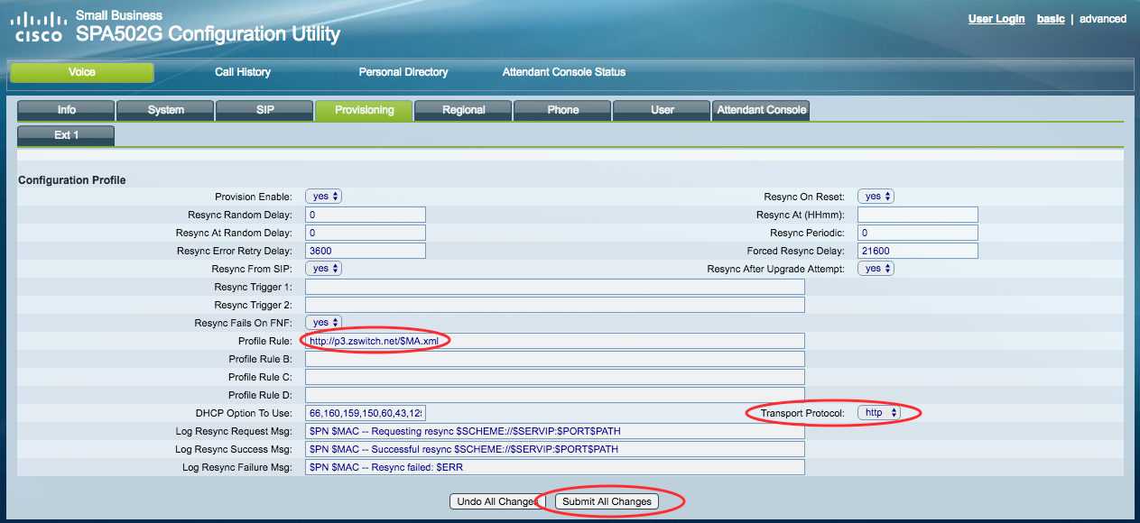Open the Resync From SIP dropdown
The height and width of the screenshot is (523, 1140).
tap(323, 268)
